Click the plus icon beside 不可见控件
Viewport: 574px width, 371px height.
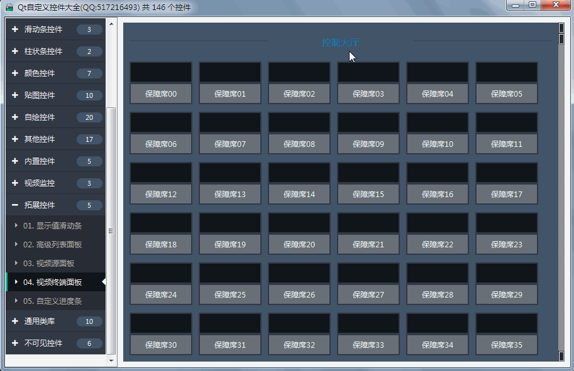pos(14,343)
